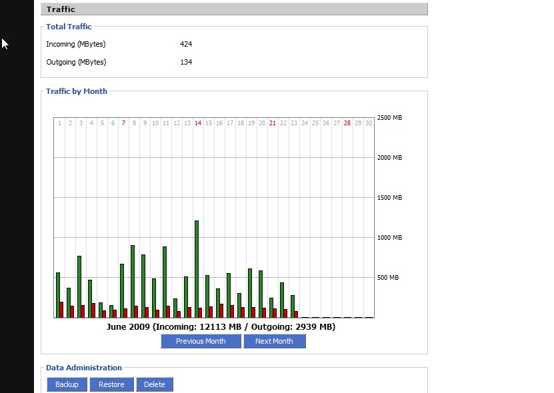The height and width of the screenshot is (393, 554).
Task: Click the 1500 MB axis label
Action: [389, 197]
